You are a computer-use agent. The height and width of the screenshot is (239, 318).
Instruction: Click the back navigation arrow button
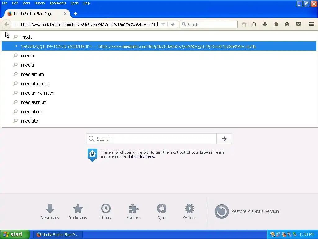[x=7, y=24]
